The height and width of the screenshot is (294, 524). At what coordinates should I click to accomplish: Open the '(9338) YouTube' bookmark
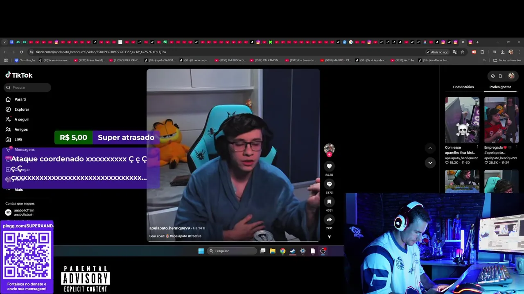(x=402, y=60)
